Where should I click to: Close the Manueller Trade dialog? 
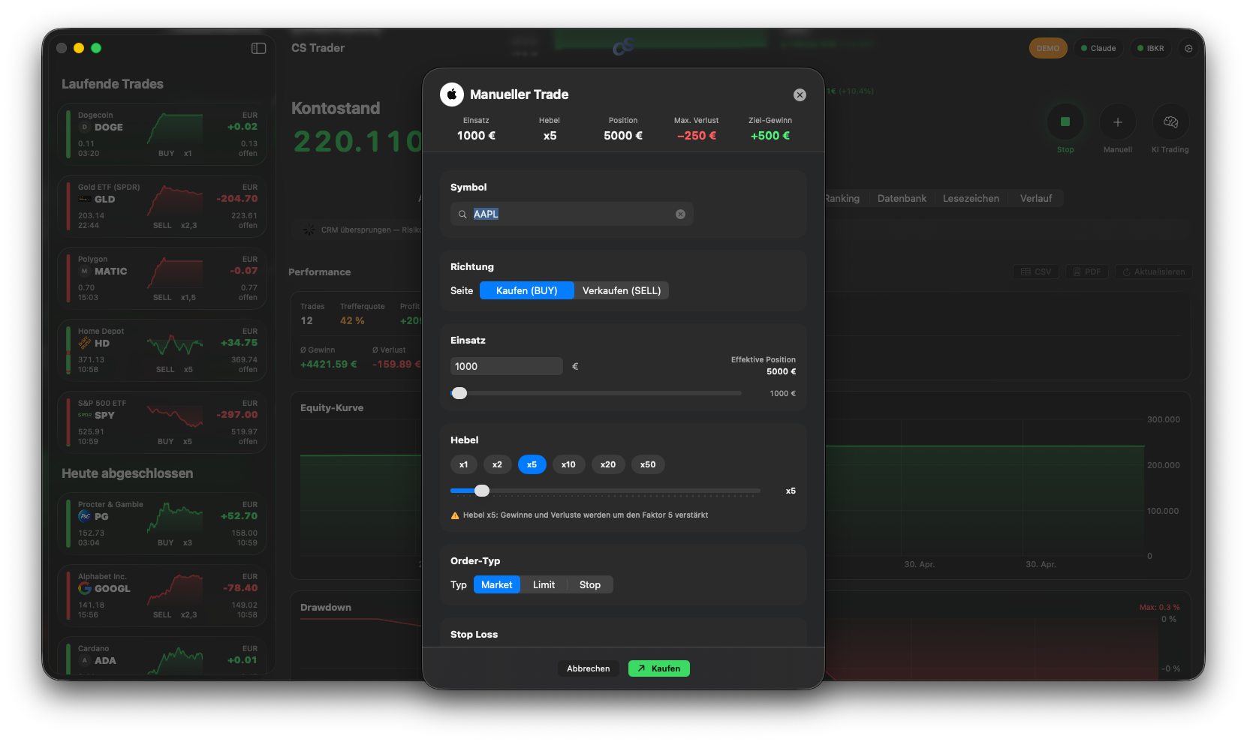point(800,95)
